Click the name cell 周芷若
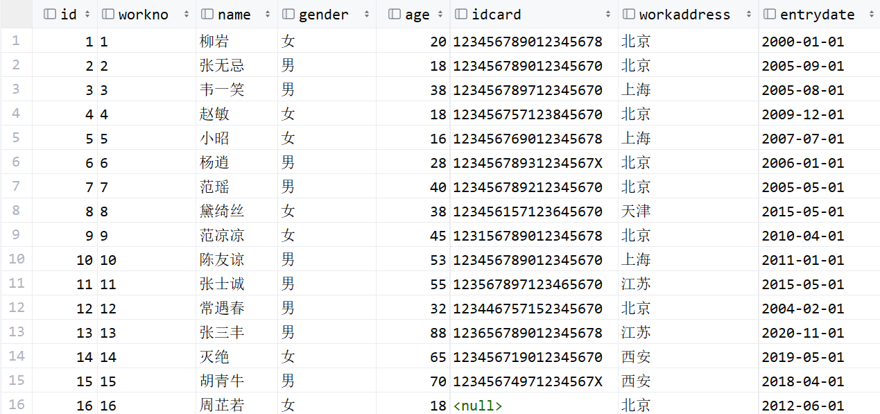Image resolution: width=880 pixels, height=414 pixels. 222,405
